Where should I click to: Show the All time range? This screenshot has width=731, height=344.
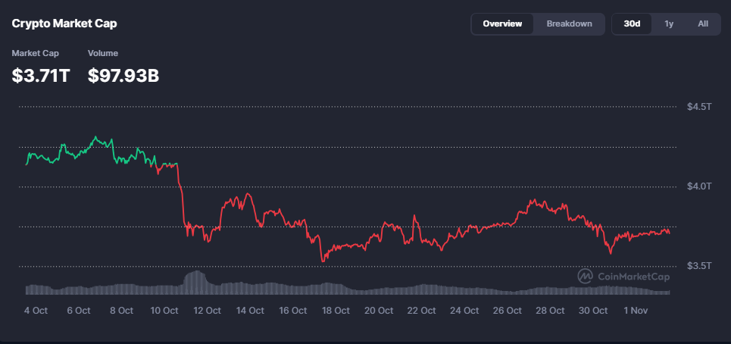pyautogui.click(x=703, y=23)
